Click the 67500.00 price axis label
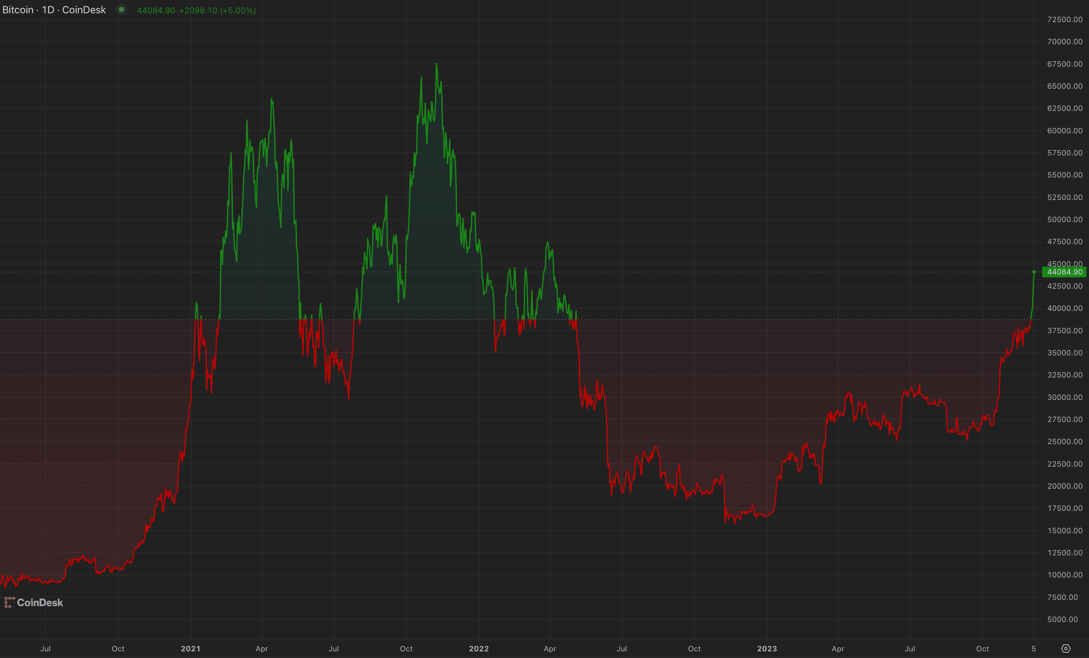This screenshot has width=1089, height=658. tap(1065, 64)
